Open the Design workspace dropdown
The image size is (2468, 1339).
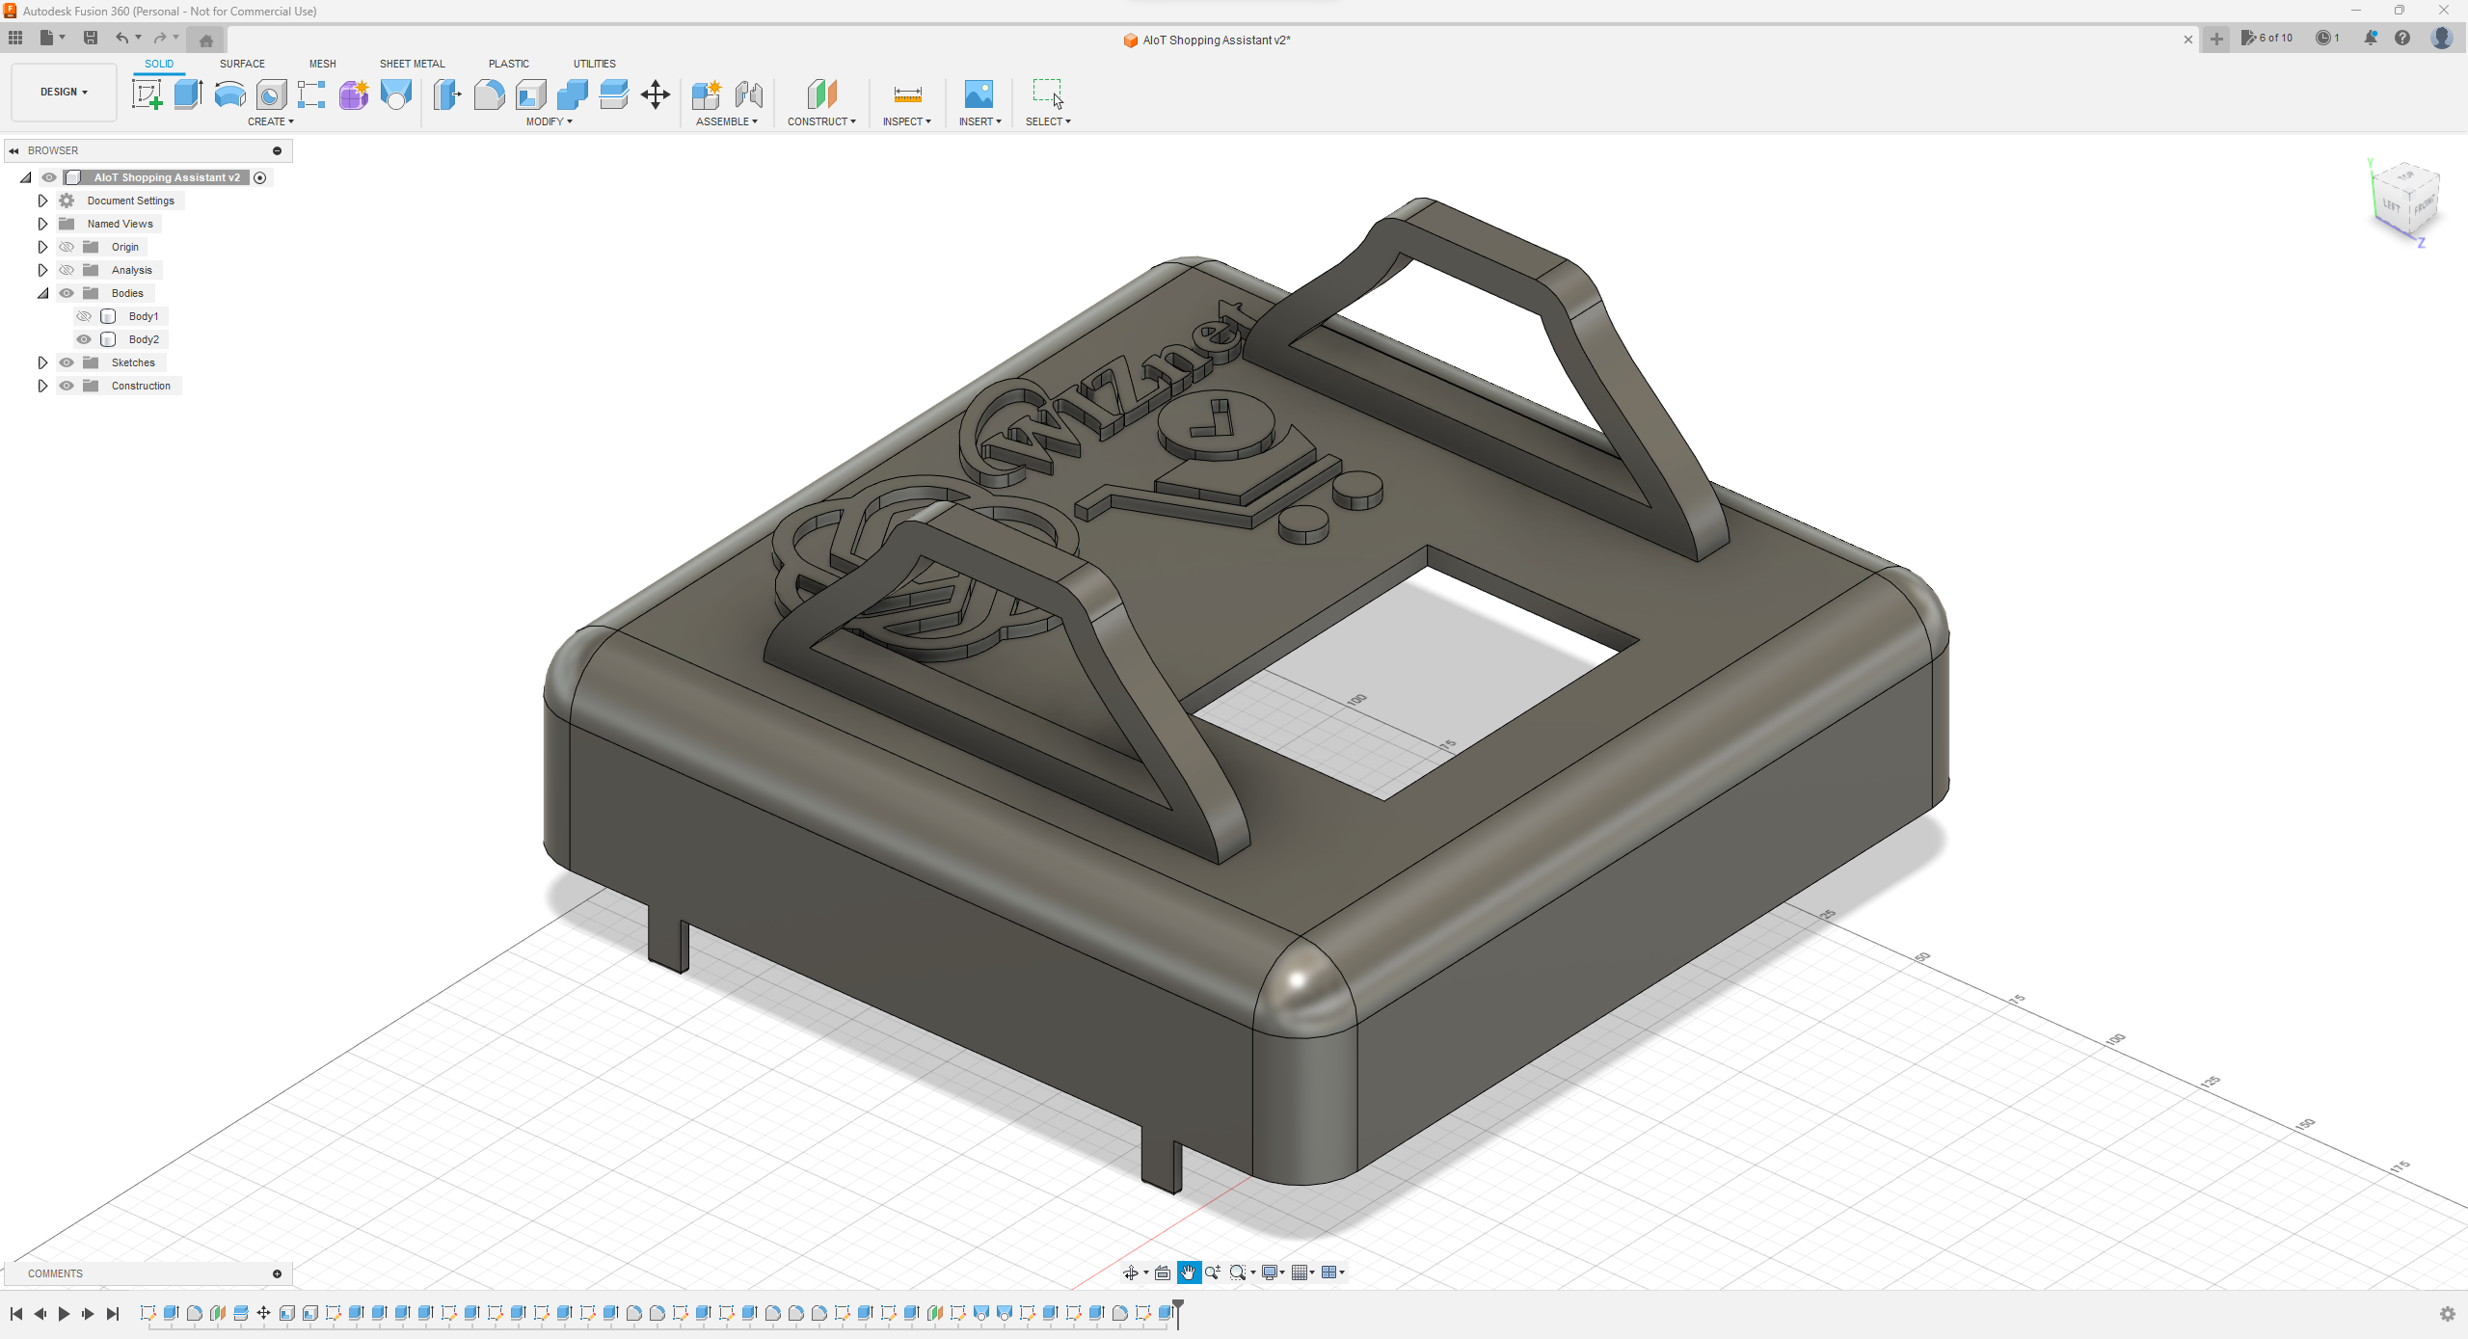pos(63,92)
